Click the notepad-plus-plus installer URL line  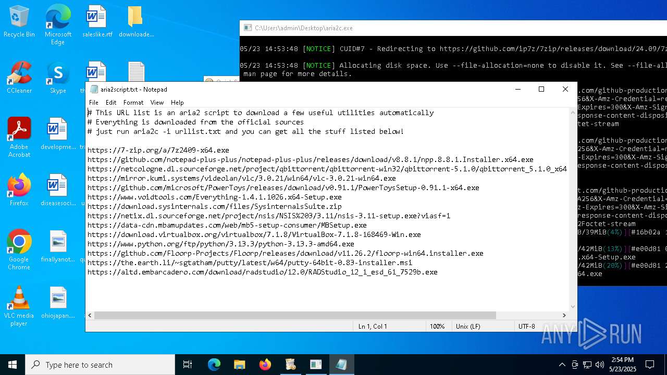click(x=311, y=159)
